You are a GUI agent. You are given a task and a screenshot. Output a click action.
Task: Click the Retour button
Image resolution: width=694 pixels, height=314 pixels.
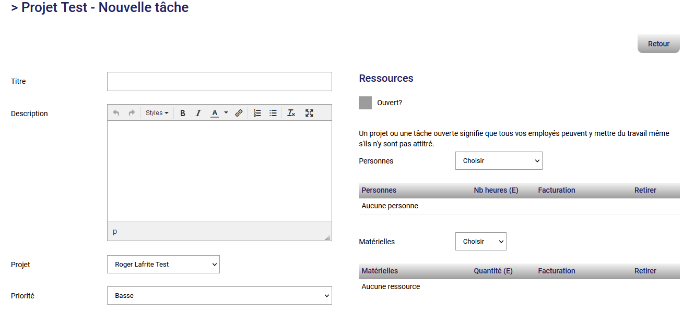(658, 44)
